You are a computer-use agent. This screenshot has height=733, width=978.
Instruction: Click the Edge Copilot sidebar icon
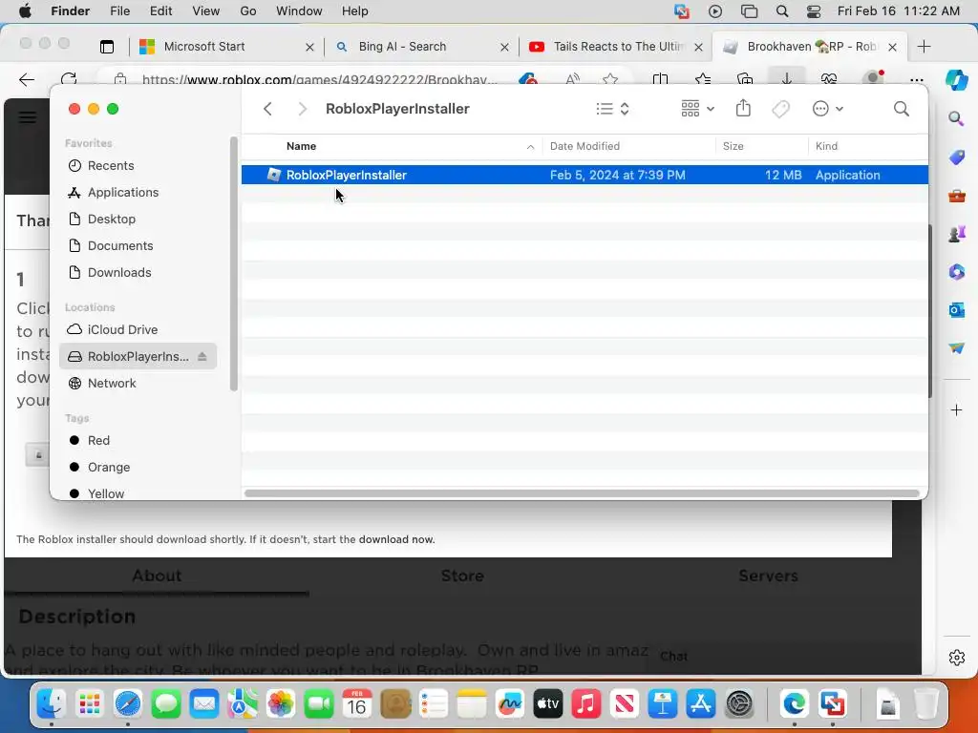point(956,80)
